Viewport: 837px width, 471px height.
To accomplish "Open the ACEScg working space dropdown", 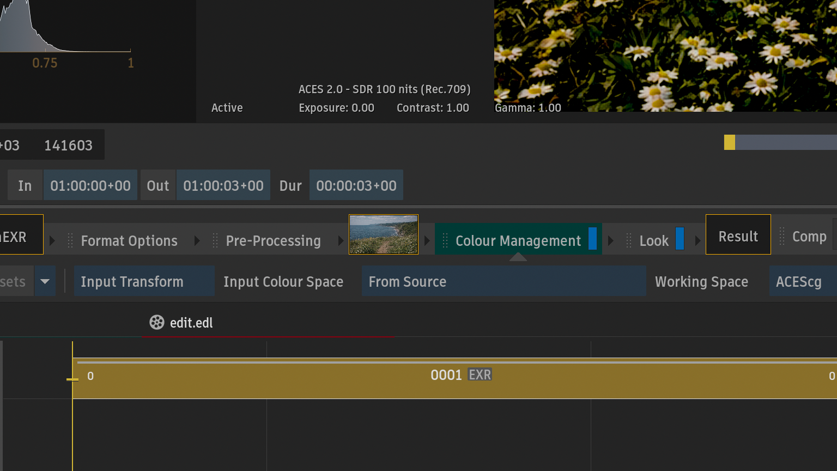I will [801, 281].
